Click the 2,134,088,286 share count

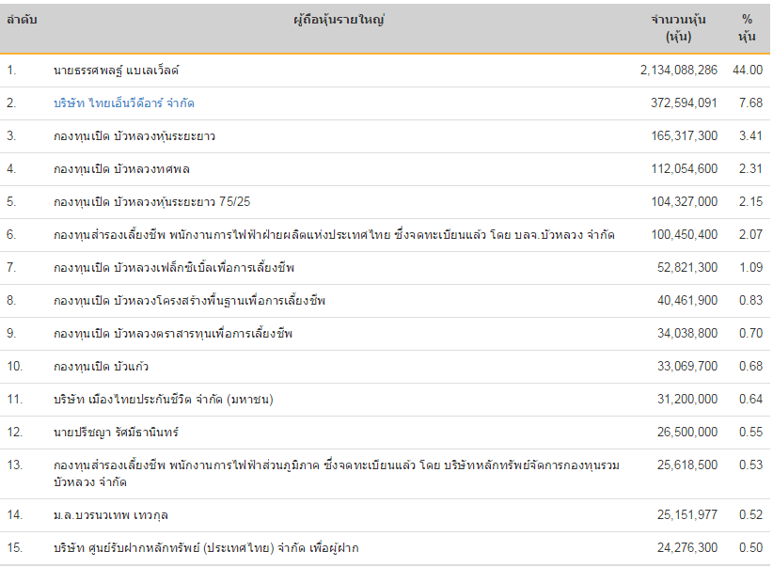coord(678,70)
